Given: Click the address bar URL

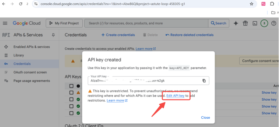Looking at the screenshot, I should pyautogui.click(x=113, y=4).
